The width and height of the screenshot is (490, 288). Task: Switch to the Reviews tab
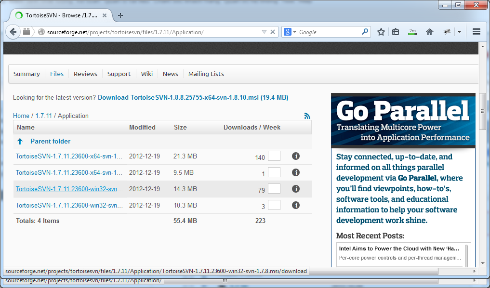85,74
